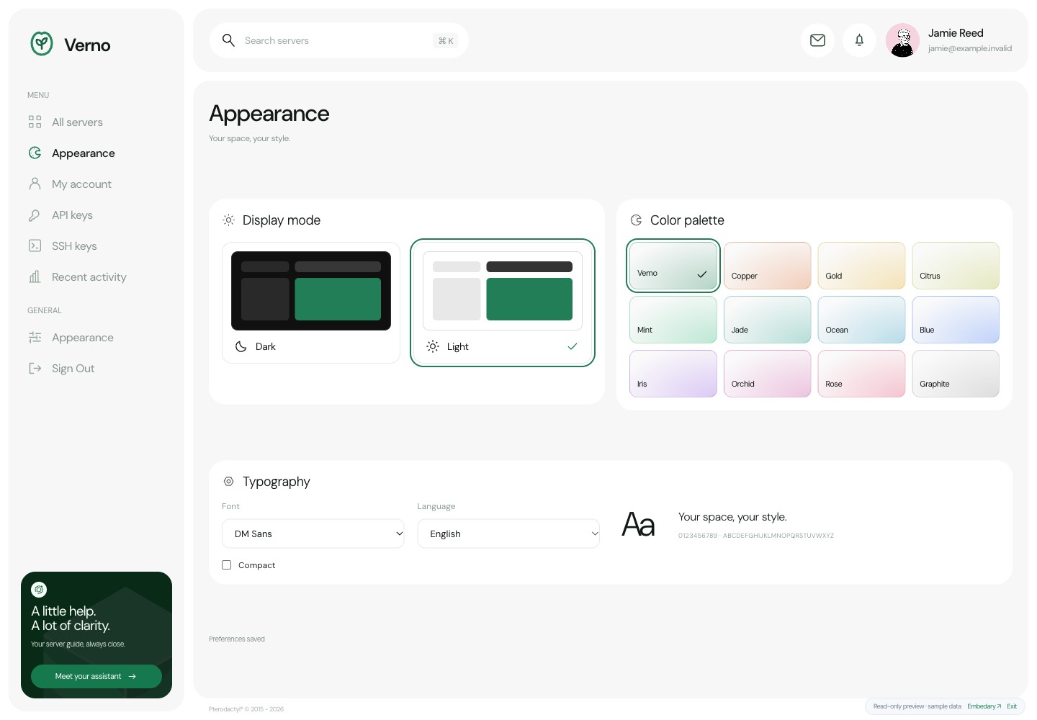Screen dimensions: 1037x720
Task: Open the Embedary link
Action: pyautogui.click(x=984, y=706)
